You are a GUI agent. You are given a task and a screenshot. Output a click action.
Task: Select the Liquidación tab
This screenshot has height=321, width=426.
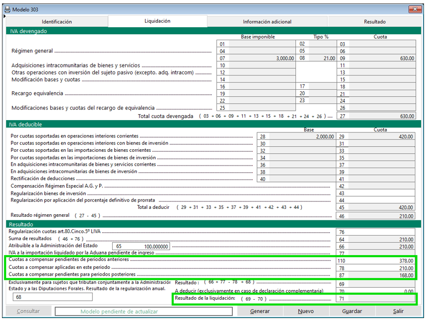(157, 21)
